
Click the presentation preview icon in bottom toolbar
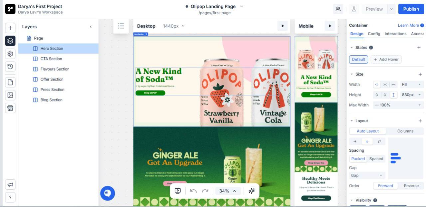pyautogui.click(x=178, y=191)
